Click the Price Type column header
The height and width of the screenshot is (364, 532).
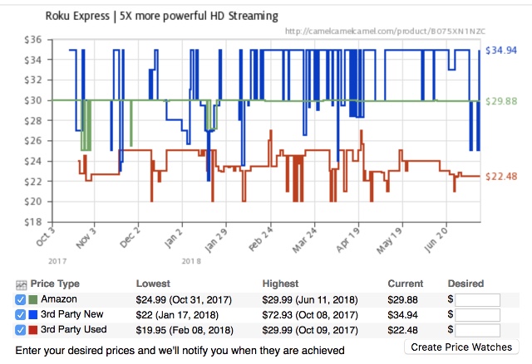click(x=55, y=284)
